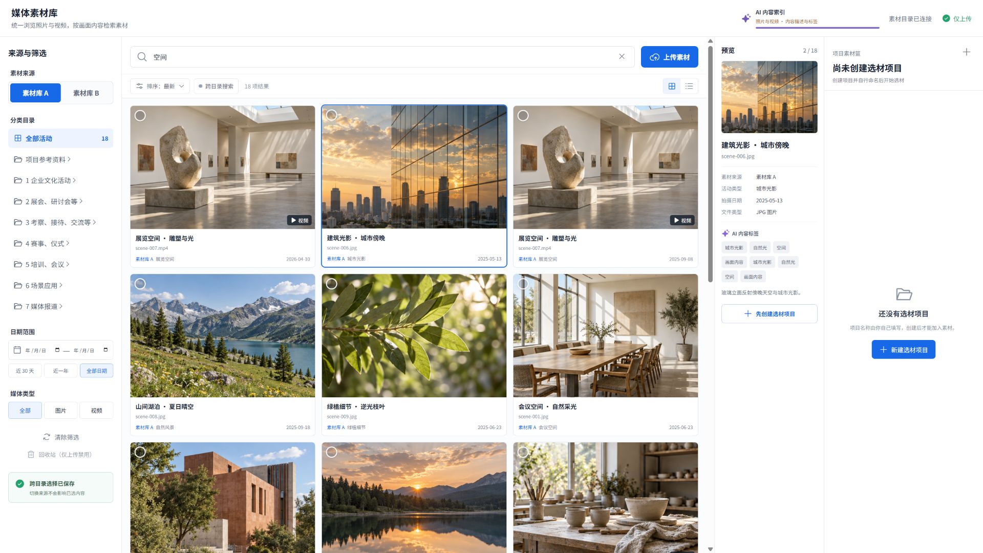Open the end date calendar picker icon
The width and height of the screenshot is (983, 553).
[x=105, y=350]
